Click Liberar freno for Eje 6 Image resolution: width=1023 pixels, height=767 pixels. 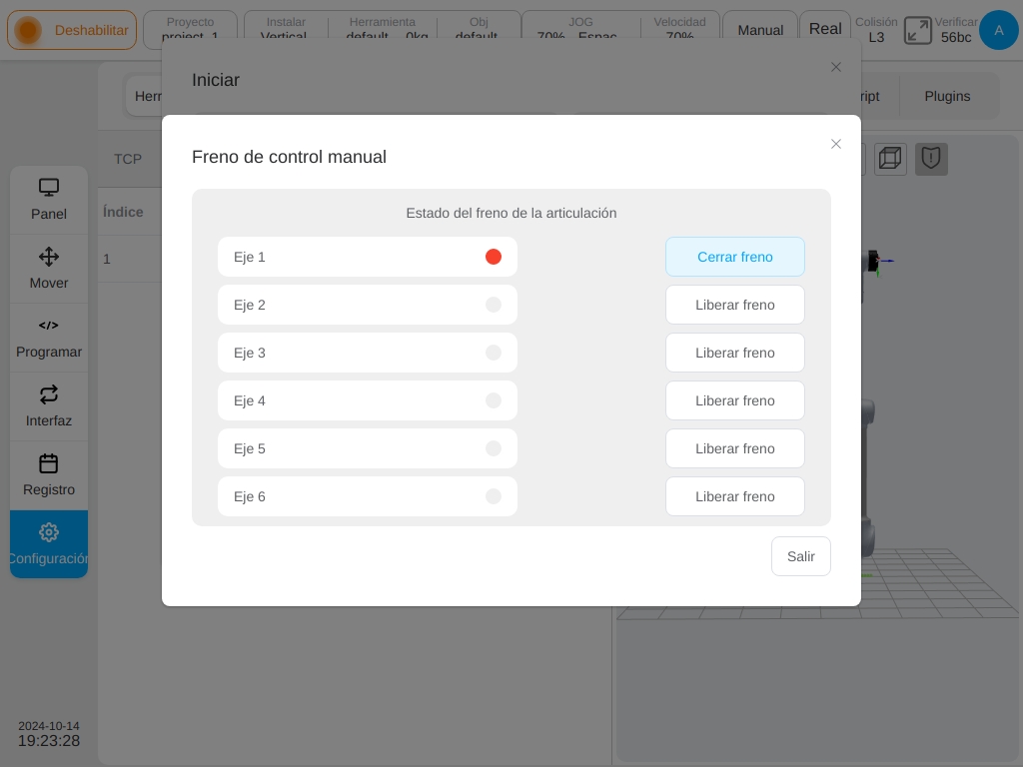pos(735,496)
